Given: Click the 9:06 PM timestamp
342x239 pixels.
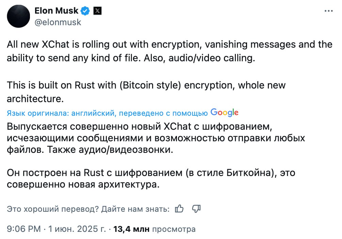Looking at the screenshot, I should pyautogui.click(x=24, y=229).
